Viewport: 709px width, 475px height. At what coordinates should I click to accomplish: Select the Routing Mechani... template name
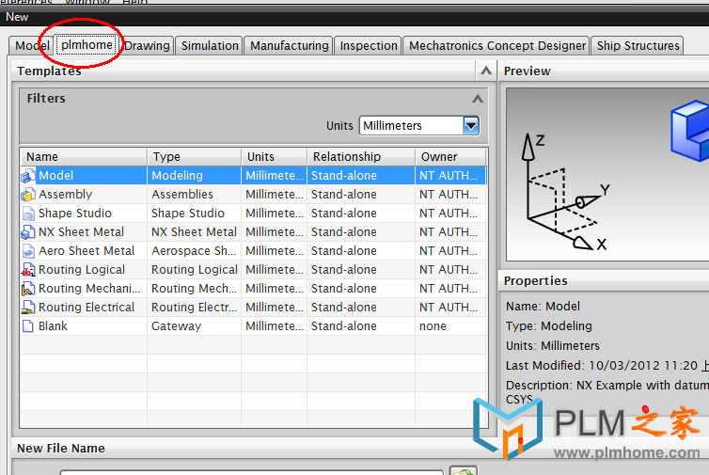89,289
